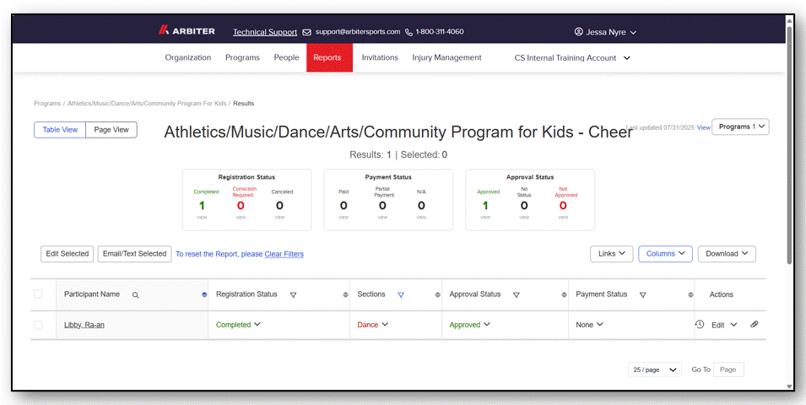This screenshot has width=806, height=405.
Task: Open filter for Payment Status column
Action: (642, 295)
